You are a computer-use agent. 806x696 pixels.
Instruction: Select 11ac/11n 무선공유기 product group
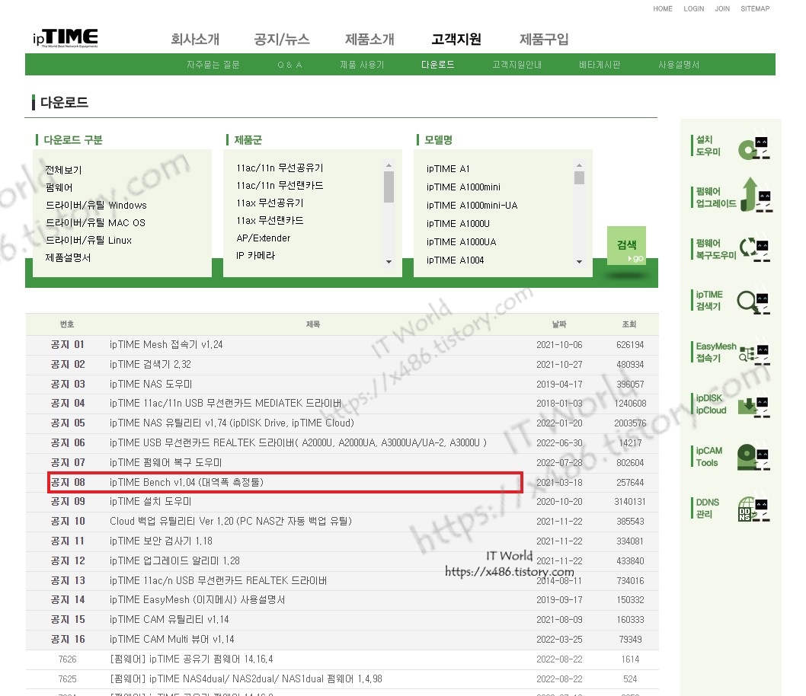pyautogui.click(x=280, y=168)
